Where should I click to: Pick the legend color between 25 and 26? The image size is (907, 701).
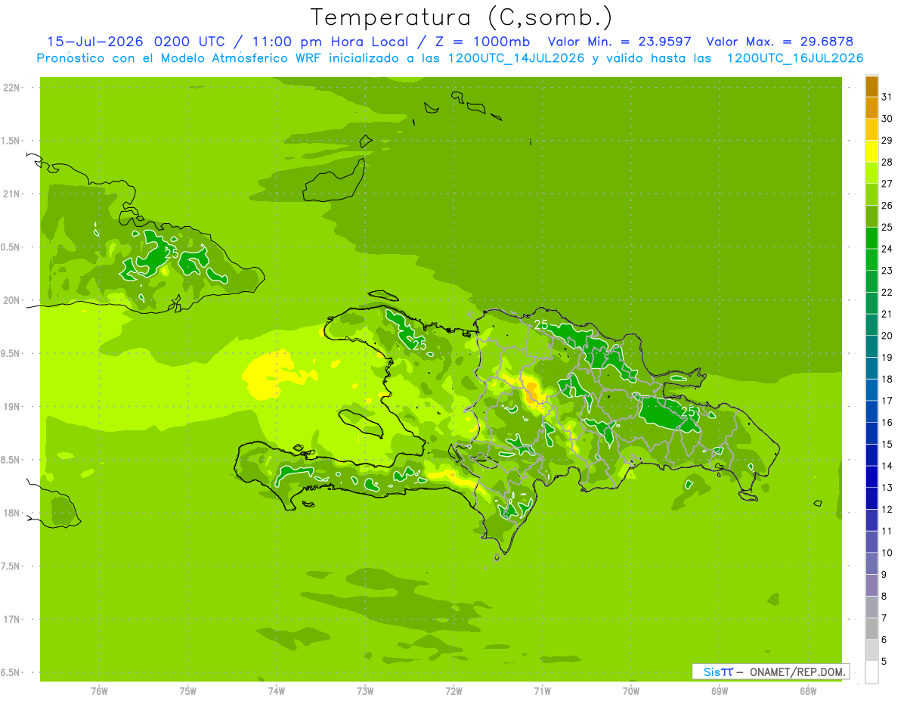871,216
